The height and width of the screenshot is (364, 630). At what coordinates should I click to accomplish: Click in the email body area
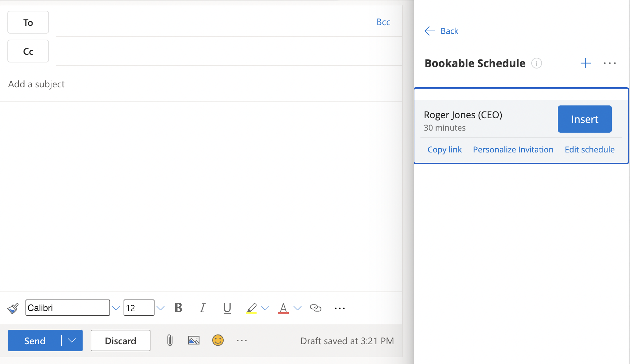[201, 196]
